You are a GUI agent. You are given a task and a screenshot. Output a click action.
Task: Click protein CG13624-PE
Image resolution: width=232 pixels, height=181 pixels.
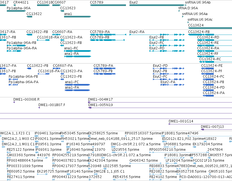click(212, 66)
